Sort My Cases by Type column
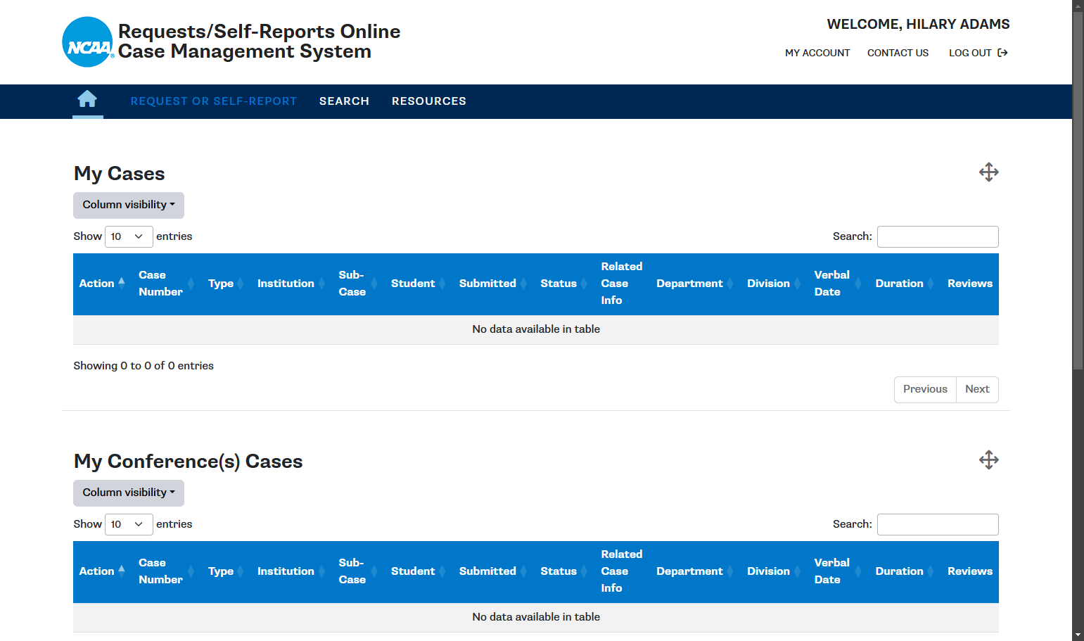Image resolution: width=1084 pixels, height=641 pixels. pyautogui.click(x=226, y=284)
